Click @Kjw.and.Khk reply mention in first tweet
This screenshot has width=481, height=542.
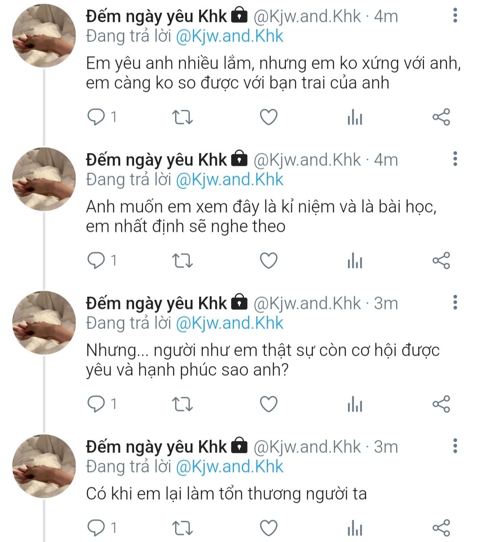click(x=229, y=36)
